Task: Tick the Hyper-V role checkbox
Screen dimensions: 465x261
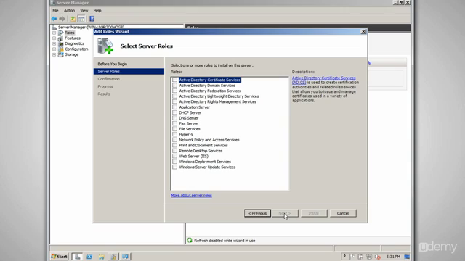Action: tap(174, 134)
